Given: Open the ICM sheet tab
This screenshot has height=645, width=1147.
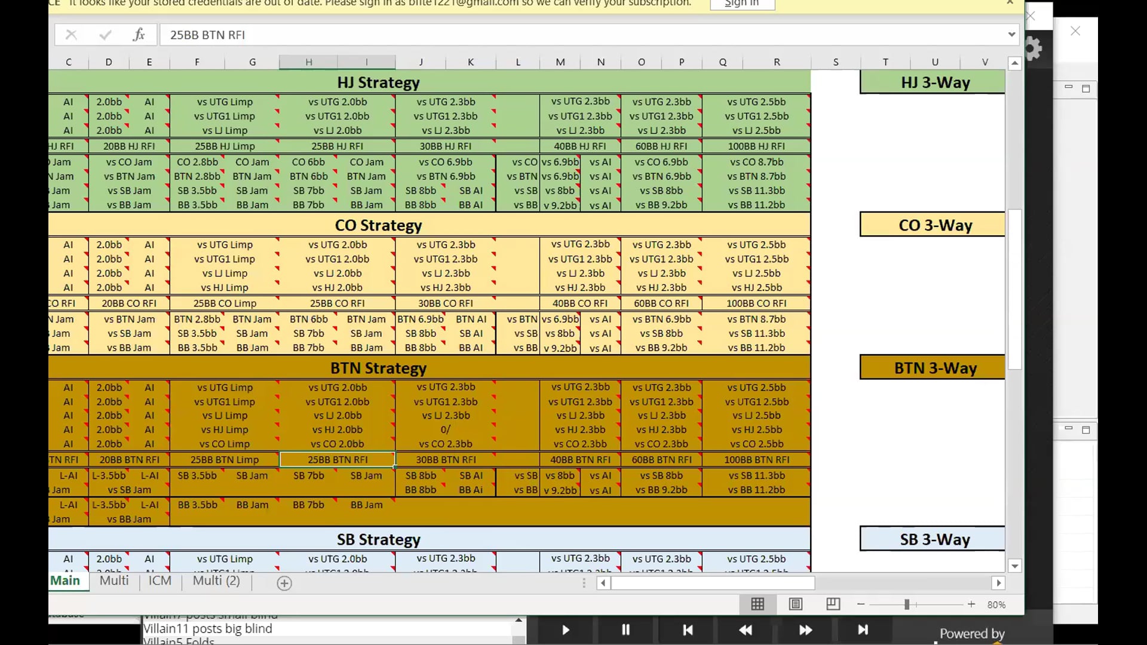Looking at the screenshot, I should pyautogui.click(x=160, y=580).
